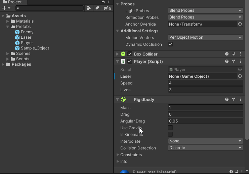Click the Speed value field
Screen dimensions: 249x174
[x=206, y=83]
